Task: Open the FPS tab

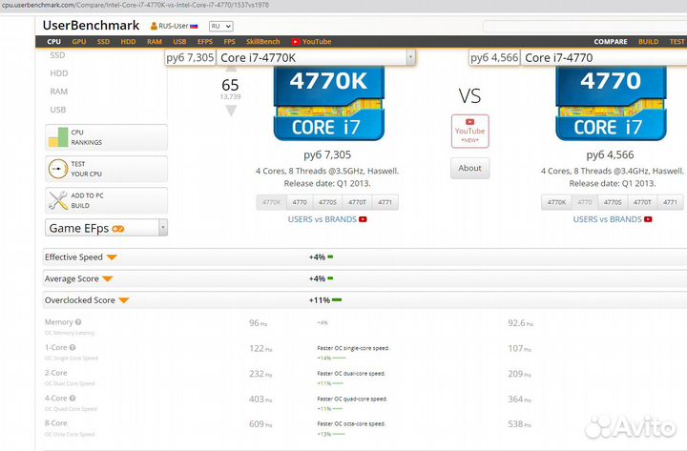Action: point(230,42)
